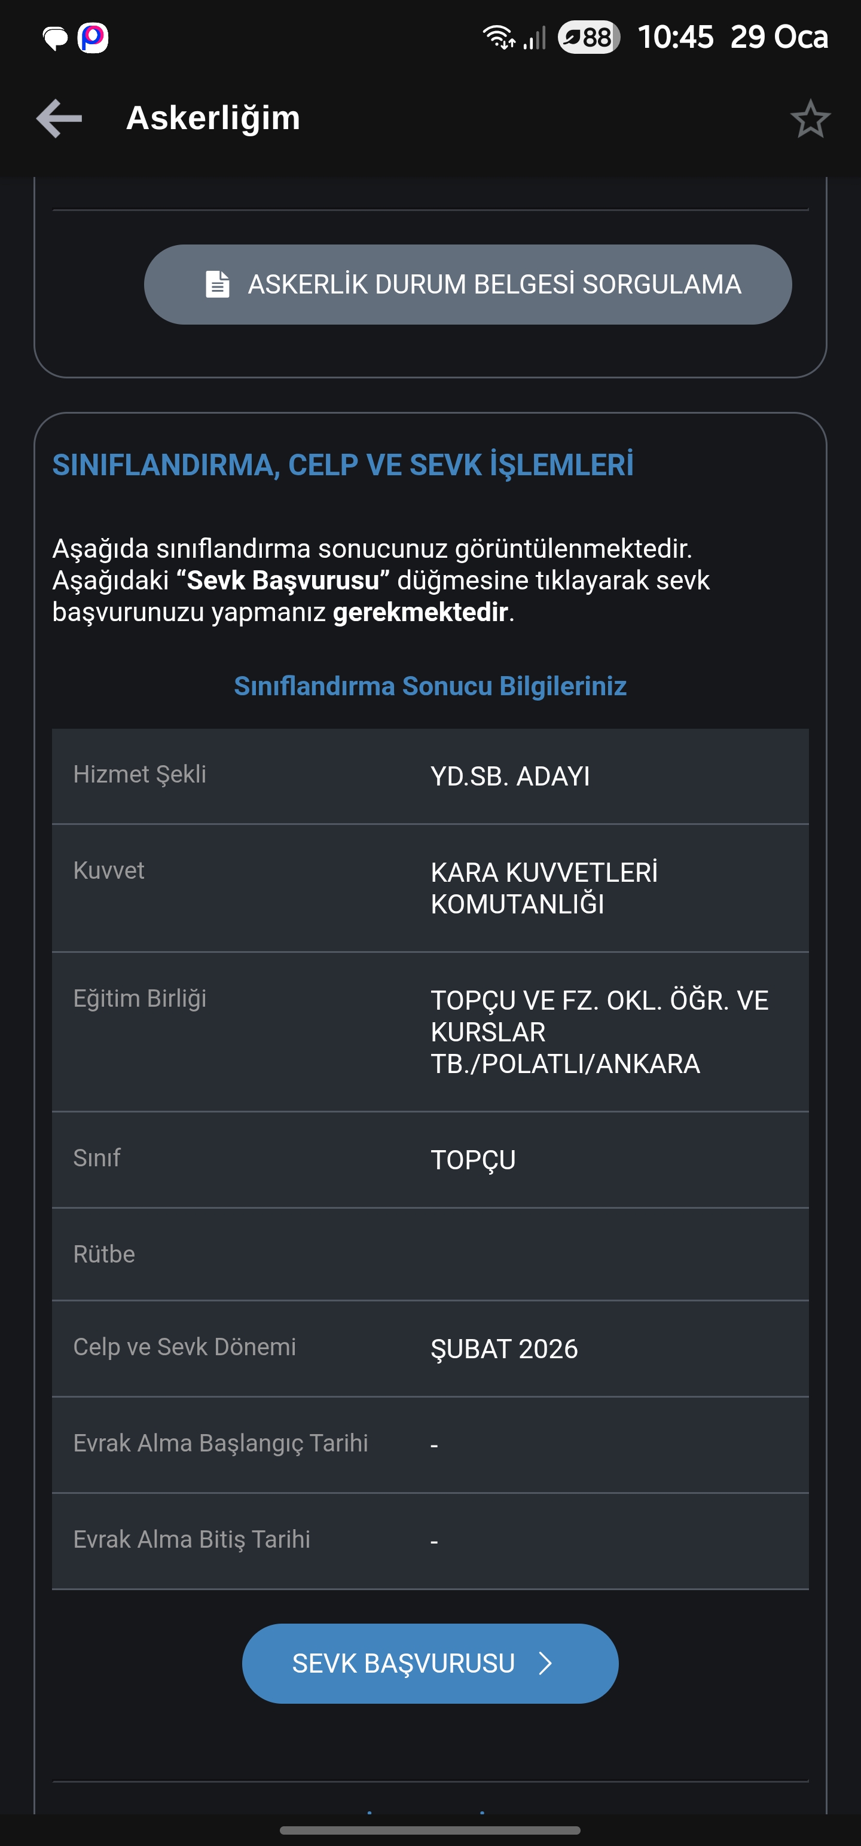Tap ŞUBAT 2026 Celp ve Sevk Dönemi
The image size is (861, 1846).
pyautogui.click(x=504, y=1349)
